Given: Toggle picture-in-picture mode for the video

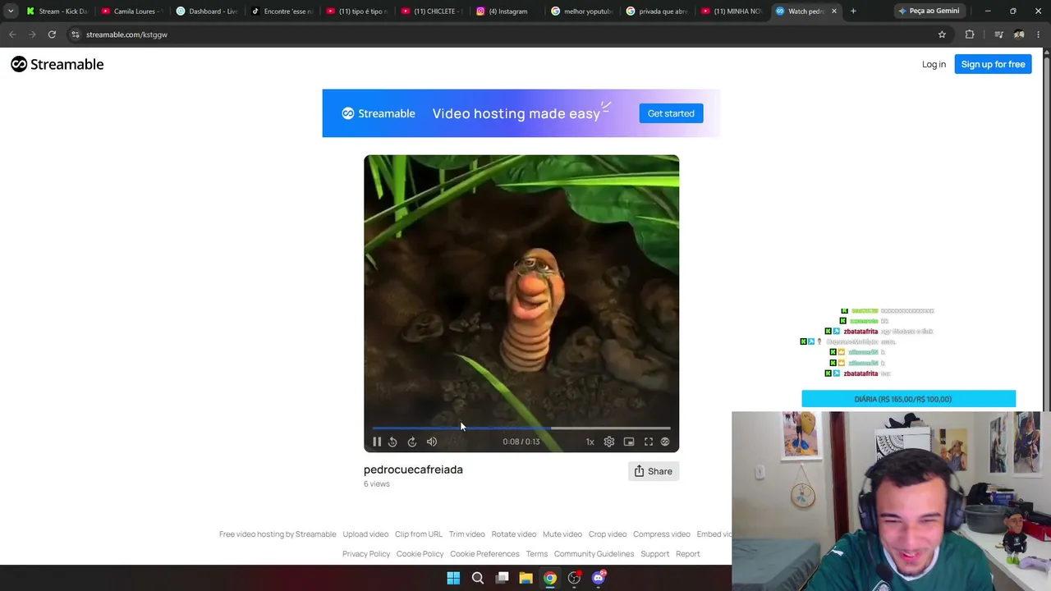Looking at the screenshot, I should click(x=629, y=442).
